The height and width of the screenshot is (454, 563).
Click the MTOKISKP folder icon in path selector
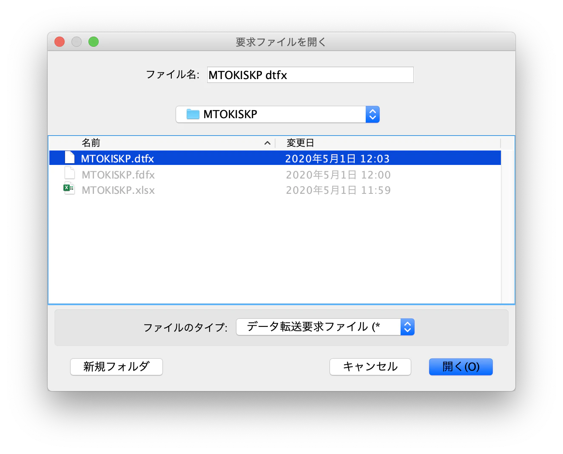(x=193, y=114)
